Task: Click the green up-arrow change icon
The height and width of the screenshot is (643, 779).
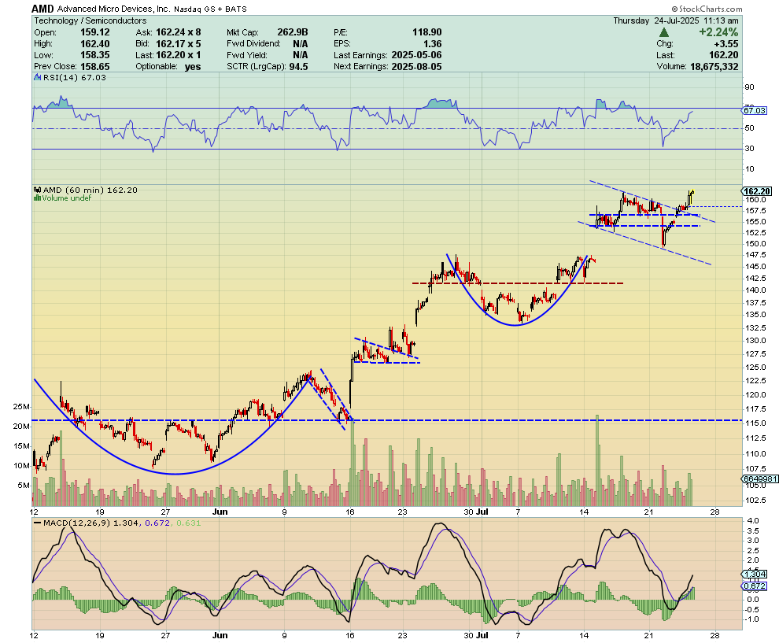Action: coord(664,33)
